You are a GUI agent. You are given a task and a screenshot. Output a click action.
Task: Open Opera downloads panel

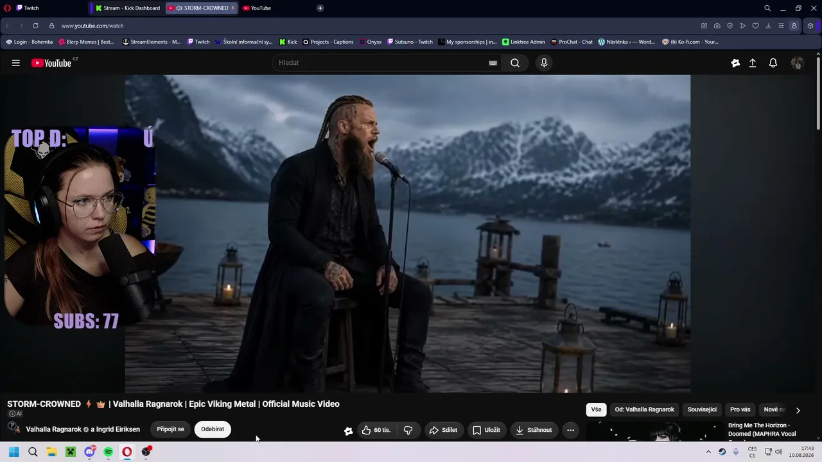click(768, 26)
